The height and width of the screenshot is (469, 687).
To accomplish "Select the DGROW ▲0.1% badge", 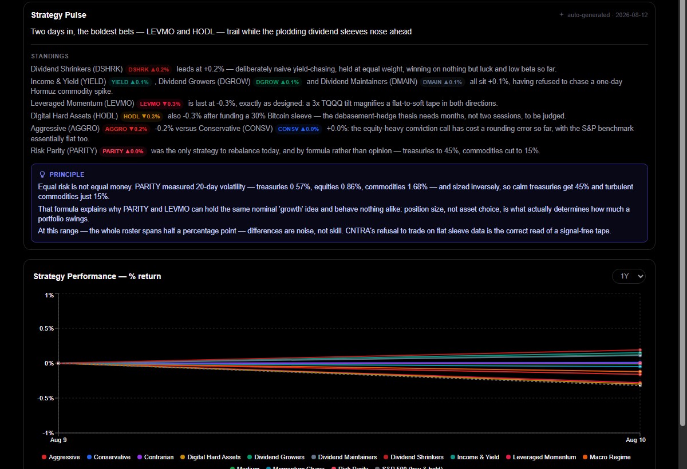I will click(x=278, y=82).
